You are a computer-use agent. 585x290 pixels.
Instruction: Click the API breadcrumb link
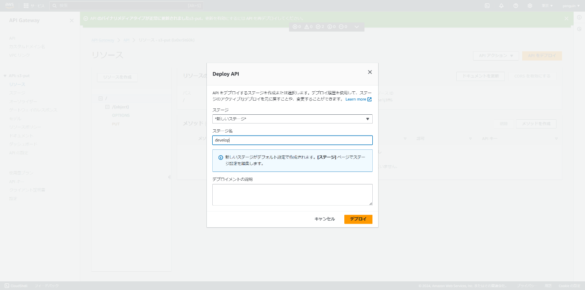[x=126, y=40]
